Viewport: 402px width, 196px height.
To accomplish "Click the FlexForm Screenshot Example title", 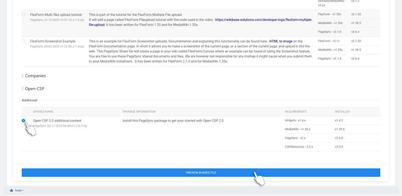I will click(x=53, y=41).
